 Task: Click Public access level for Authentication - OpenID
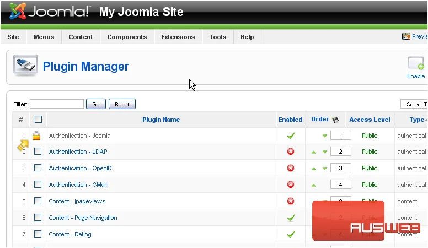pyautogui.click(x=370, y=168)
